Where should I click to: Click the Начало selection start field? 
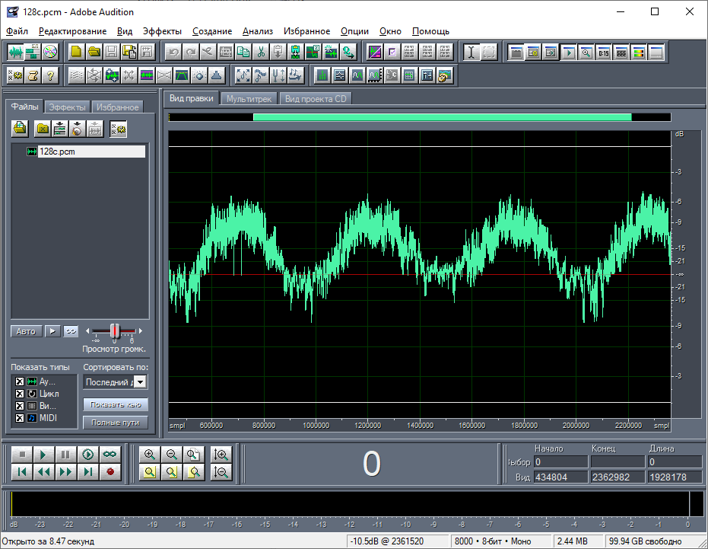[x=560, y=461]
